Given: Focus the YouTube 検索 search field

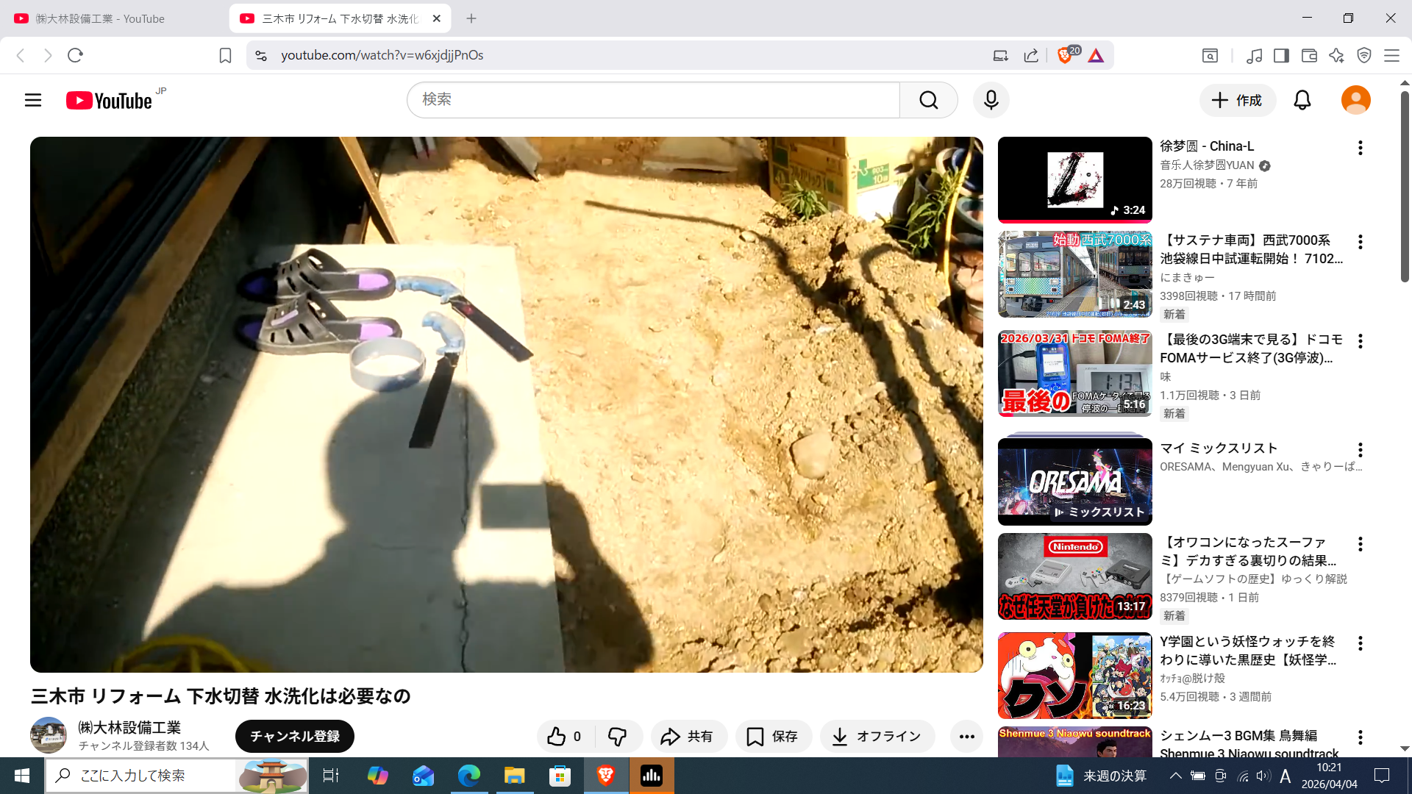Looking at the screenshot, I should click(x=653, y=100).
